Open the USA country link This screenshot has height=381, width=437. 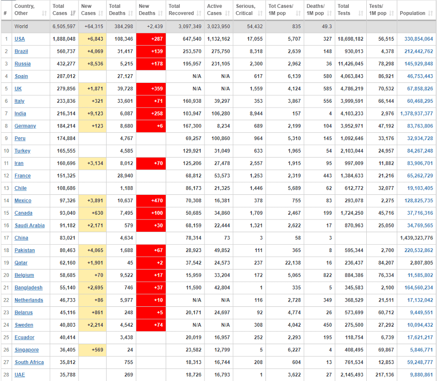click(19, 39)
